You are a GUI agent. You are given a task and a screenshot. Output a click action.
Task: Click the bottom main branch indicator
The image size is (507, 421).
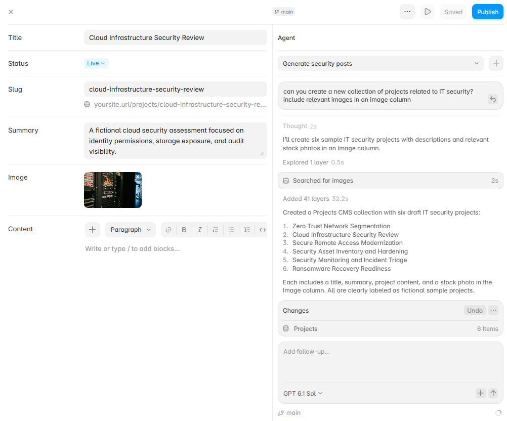coord(289,413)
